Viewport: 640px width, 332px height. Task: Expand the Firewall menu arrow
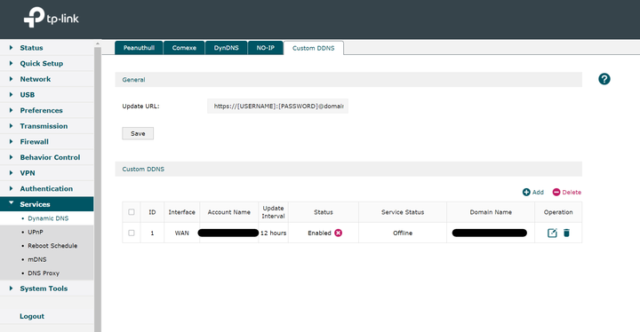[11, 141]
